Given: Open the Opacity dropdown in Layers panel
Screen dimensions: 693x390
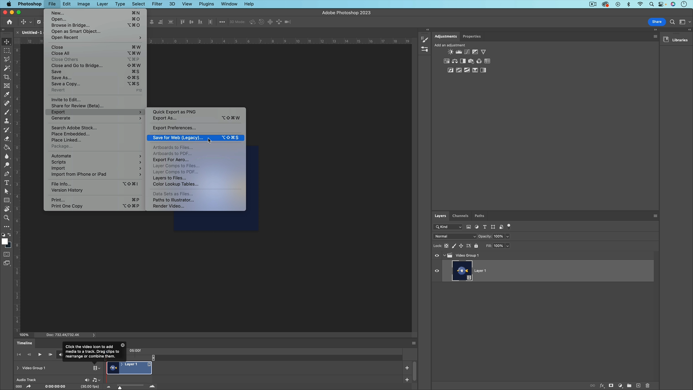Looking at the screenshot, I should (507, 236).
